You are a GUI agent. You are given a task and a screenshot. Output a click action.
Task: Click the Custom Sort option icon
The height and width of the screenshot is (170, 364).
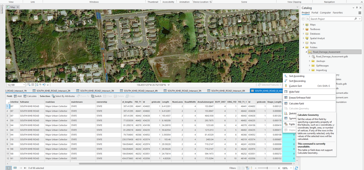[286, 86]
